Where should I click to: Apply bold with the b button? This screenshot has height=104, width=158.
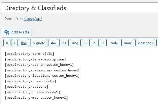pyautogui.click(x=7, y=43)
